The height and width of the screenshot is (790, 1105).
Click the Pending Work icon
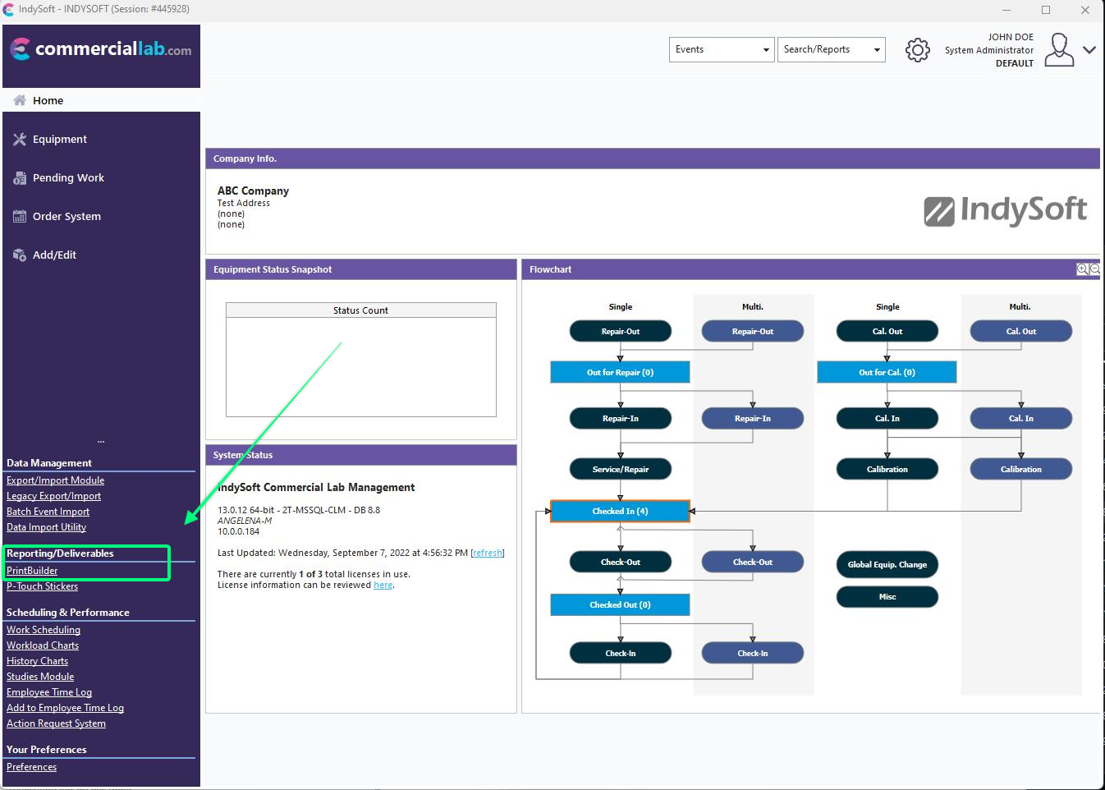[x=20, y=178]
